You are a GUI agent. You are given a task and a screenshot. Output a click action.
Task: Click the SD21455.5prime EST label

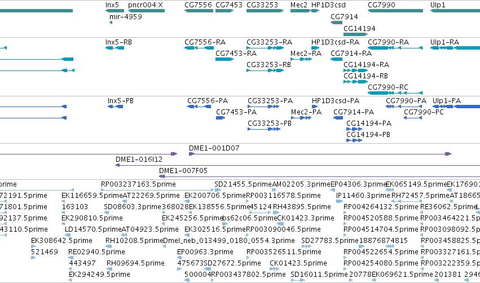click(243, 184)
